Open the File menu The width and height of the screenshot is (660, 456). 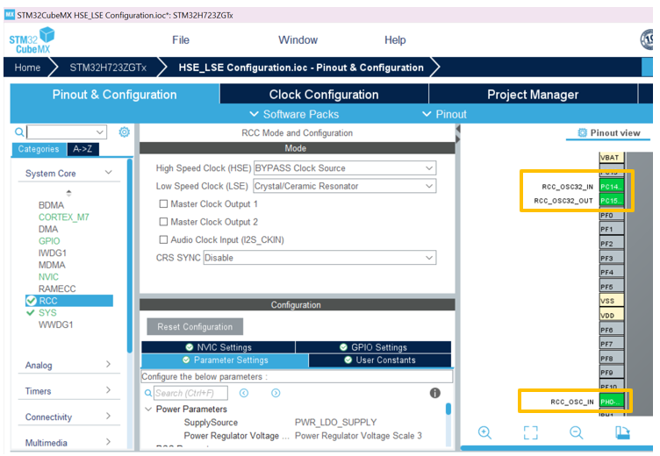181,40
